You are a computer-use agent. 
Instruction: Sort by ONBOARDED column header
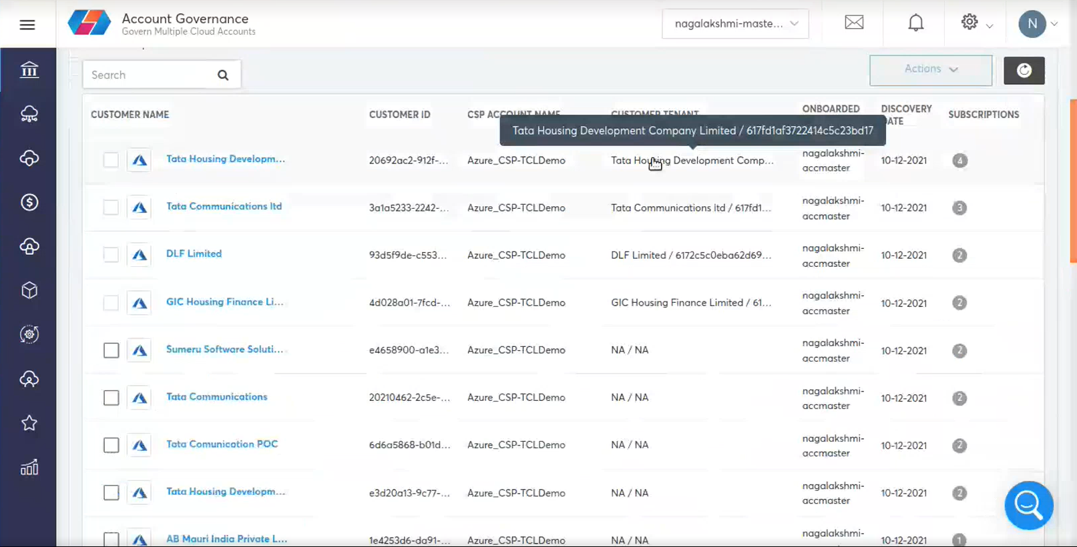[x=831, y=109]
